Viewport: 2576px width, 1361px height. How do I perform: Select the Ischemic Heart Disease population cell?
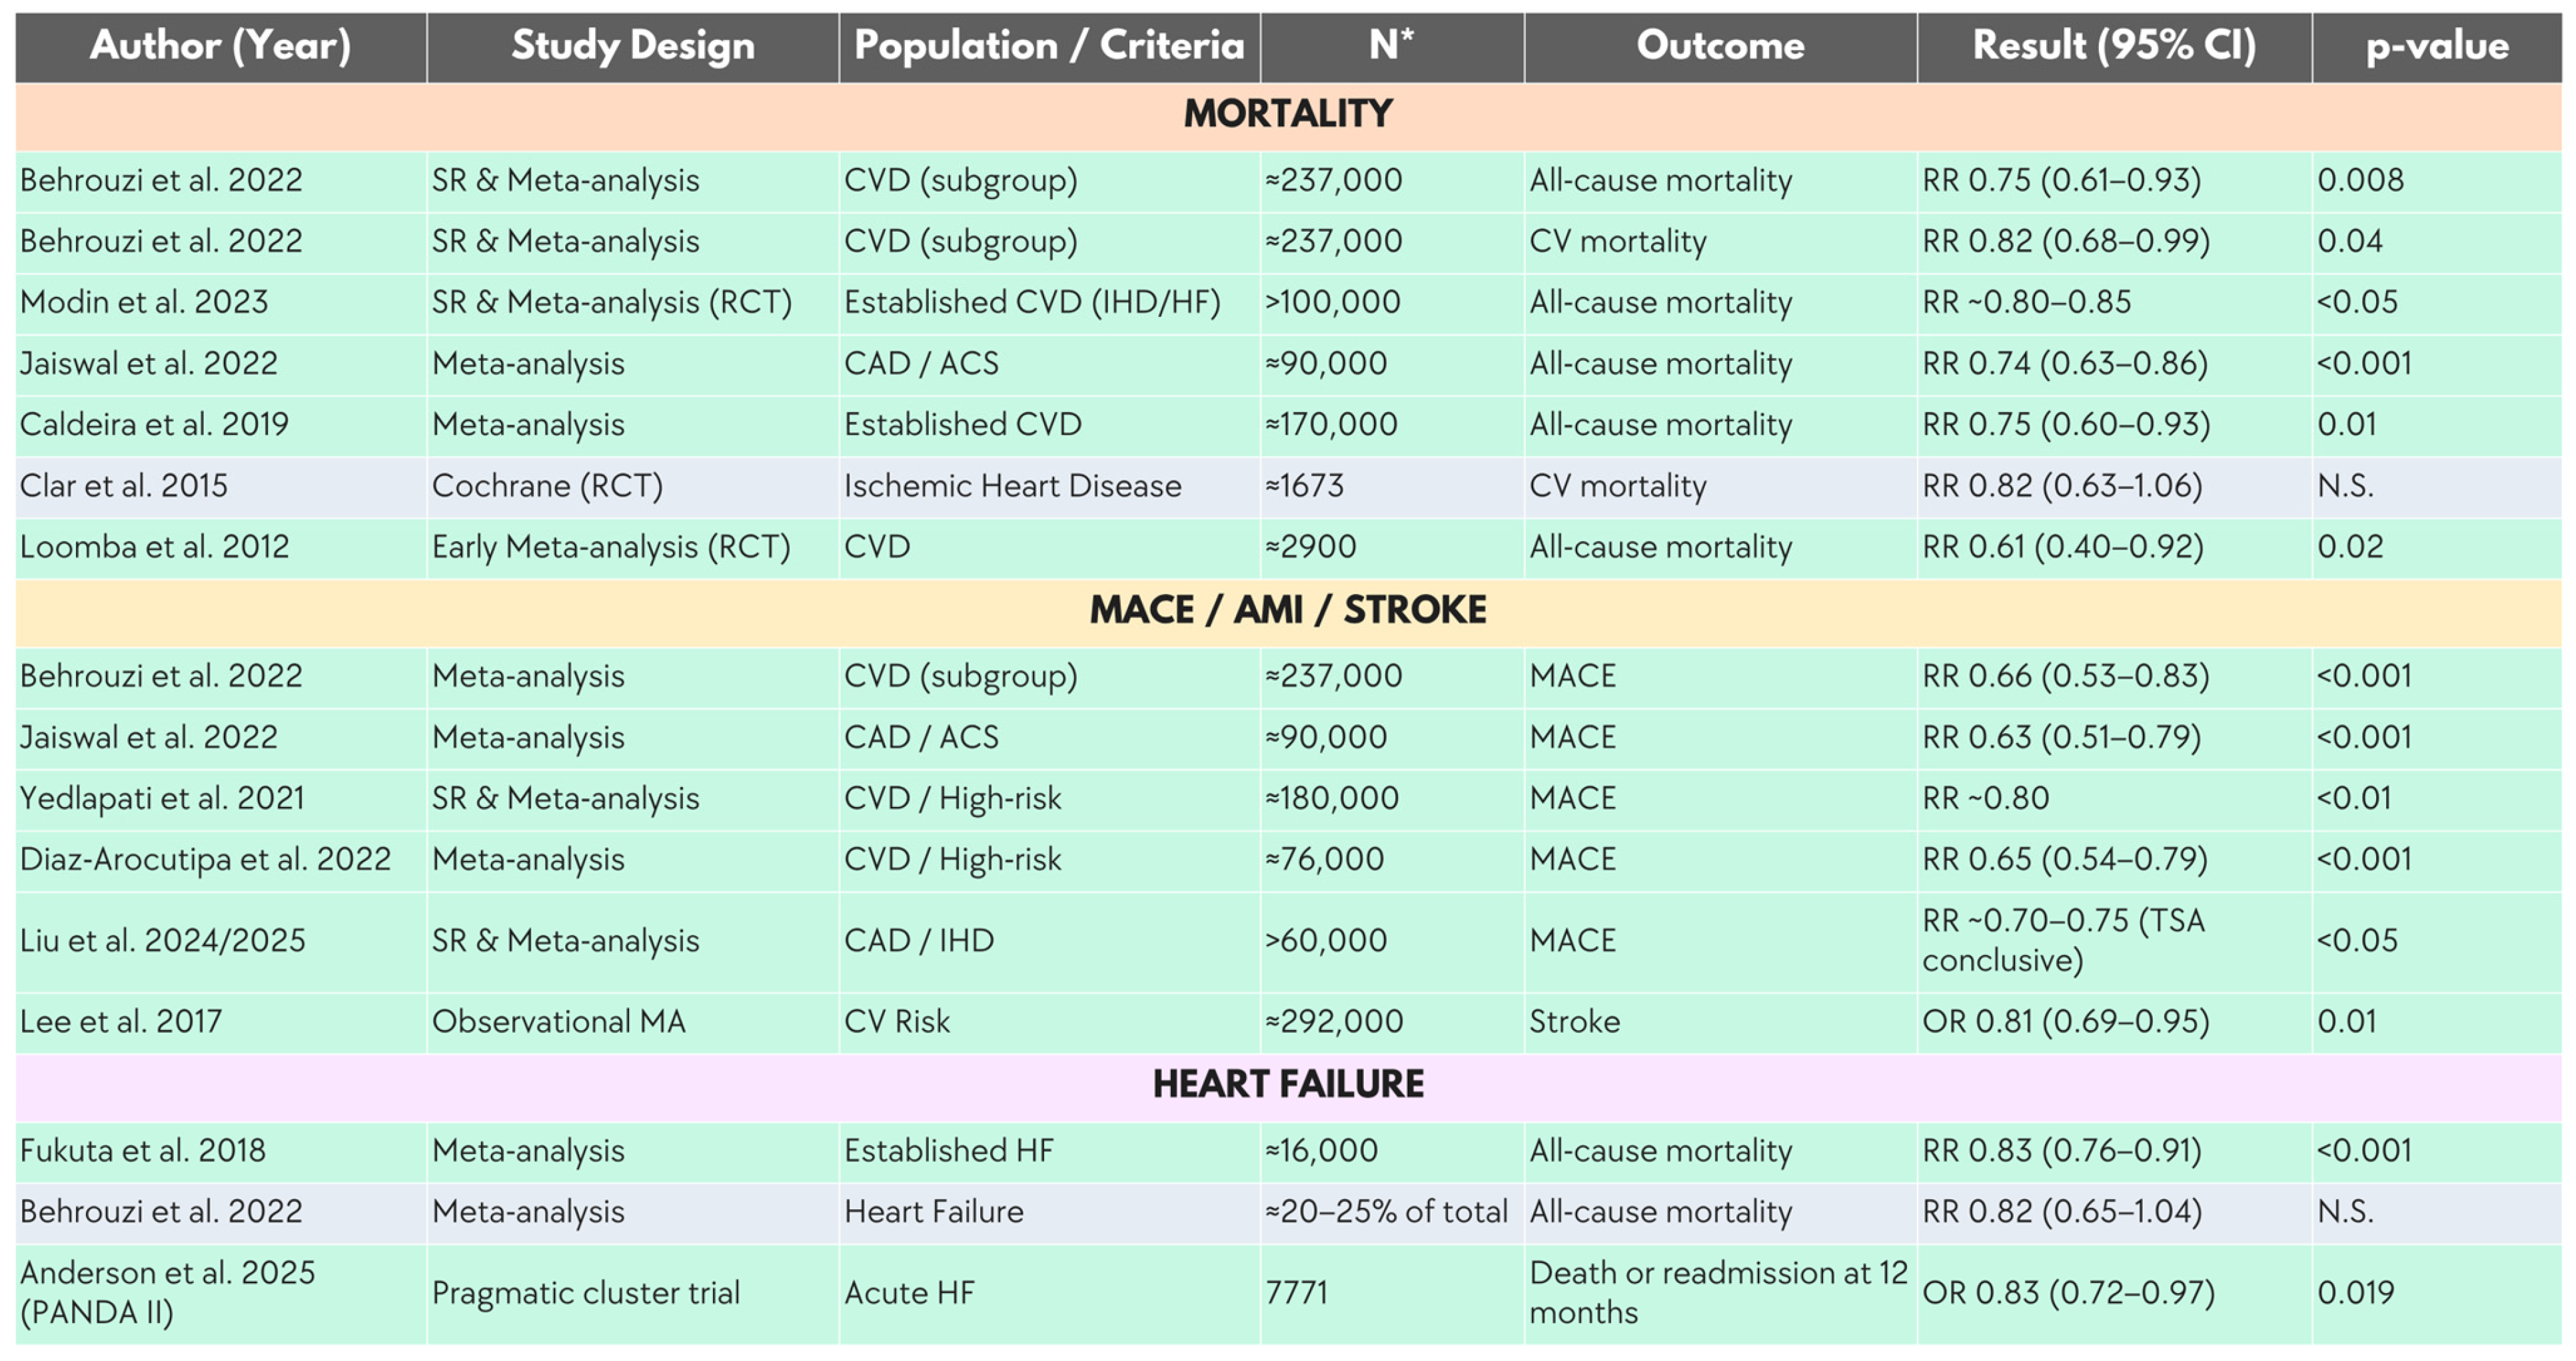click(1049, 487)
